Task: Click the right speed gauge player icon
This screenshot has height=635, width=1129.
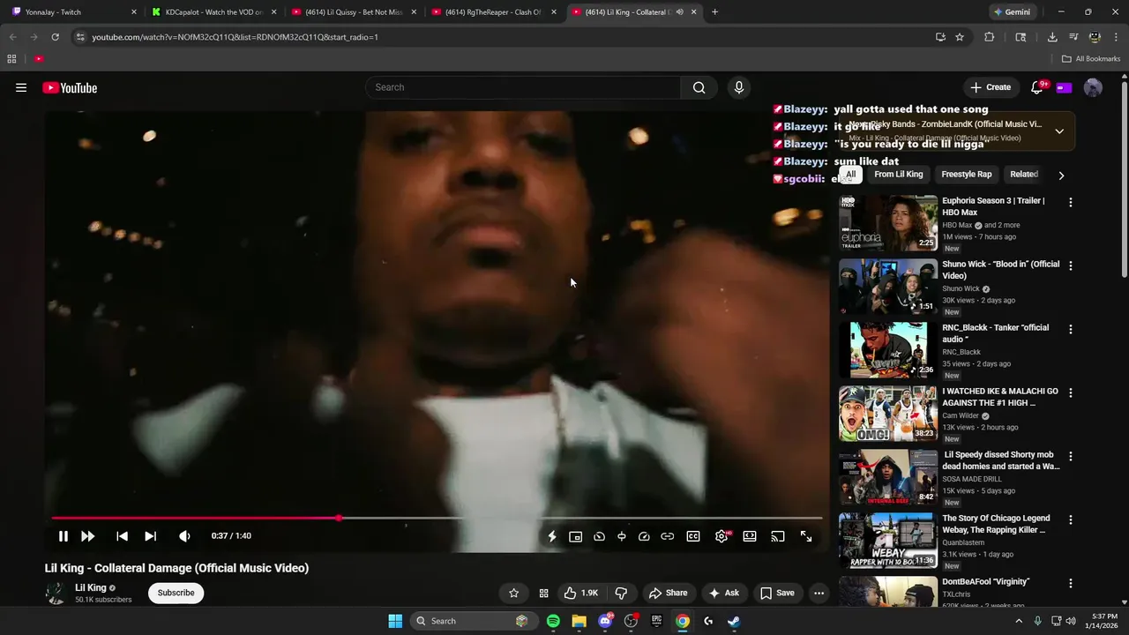Action: pos(644,536)
